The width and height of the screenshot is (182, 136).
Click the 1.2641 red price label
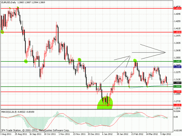pyautogui.click(x=177, y=105)
